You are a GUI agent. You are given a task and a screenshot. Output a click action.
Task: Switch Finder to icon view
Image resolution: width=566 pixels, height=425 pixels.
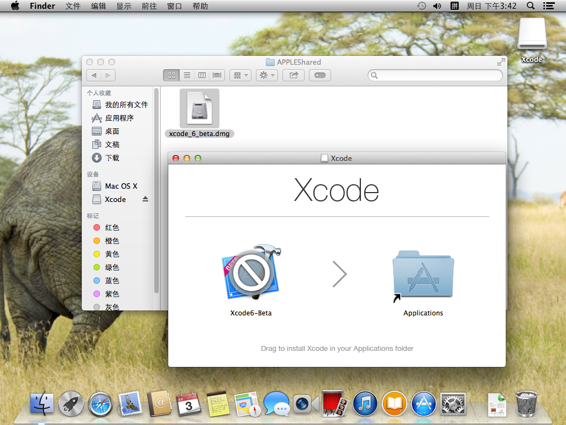point(171,75)
